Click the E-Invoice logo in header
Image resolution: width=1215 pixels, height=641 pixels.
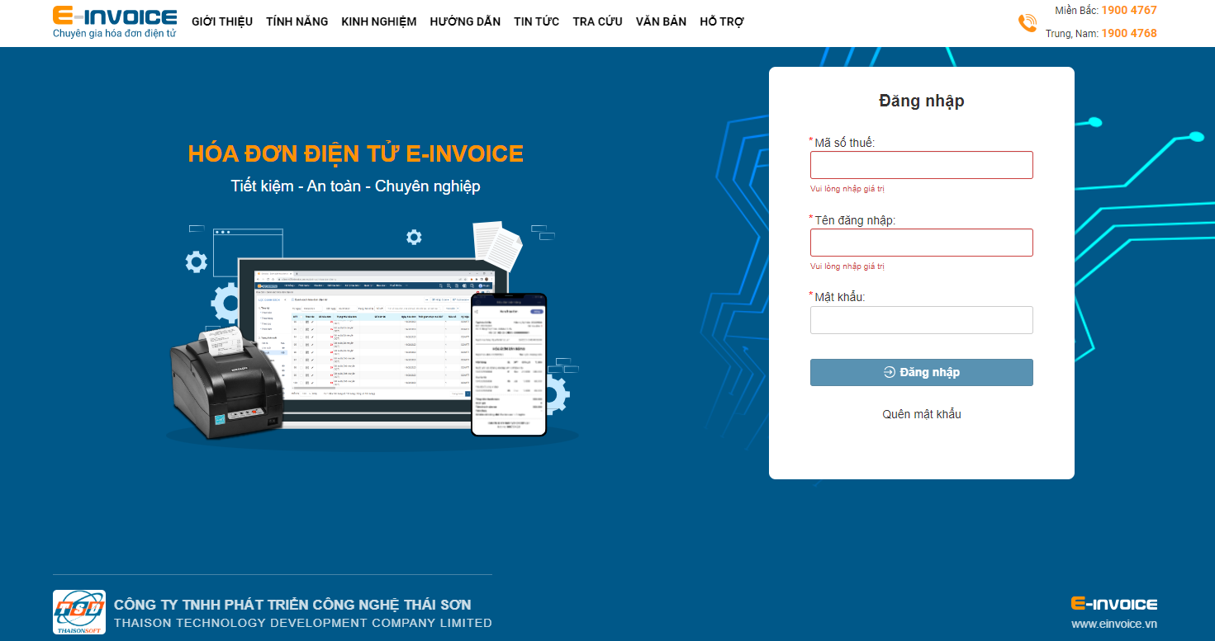click(x=115, y=22)
